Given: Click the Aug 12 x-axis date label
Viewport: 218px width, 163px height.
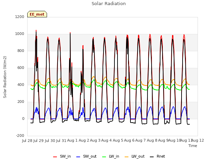Looking at the screenshot, I should [198, 141].
